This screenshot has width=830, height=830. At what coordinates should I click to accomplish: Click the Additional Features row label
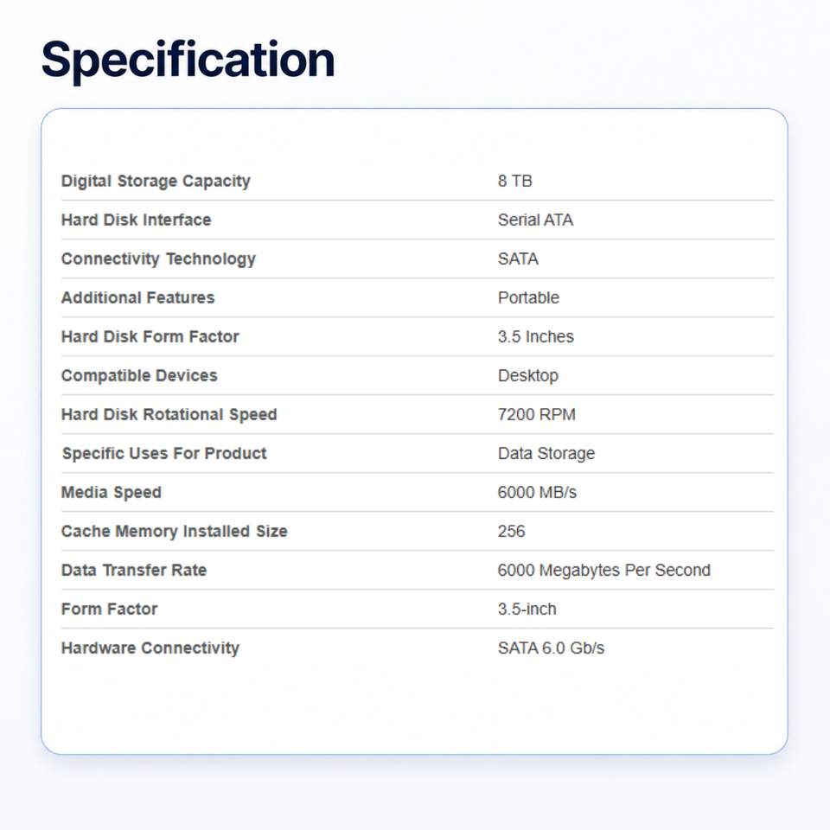[x=137, y=297]
